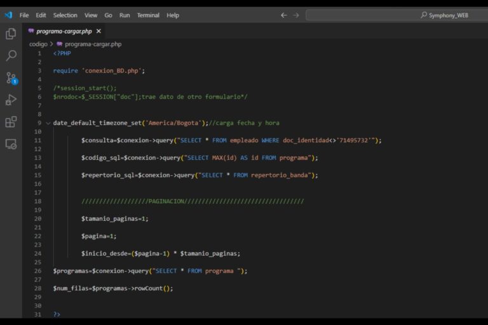Click the $programas variable on line 26

[x=71, y=271]
